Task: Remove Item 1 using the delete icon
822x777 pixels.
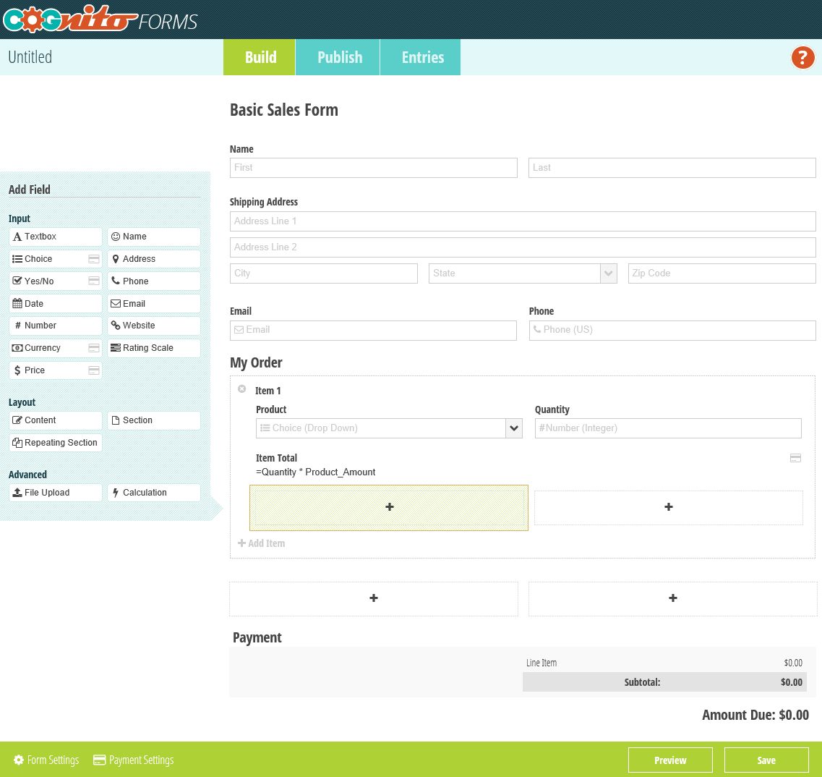Action: tap(242, 388)
